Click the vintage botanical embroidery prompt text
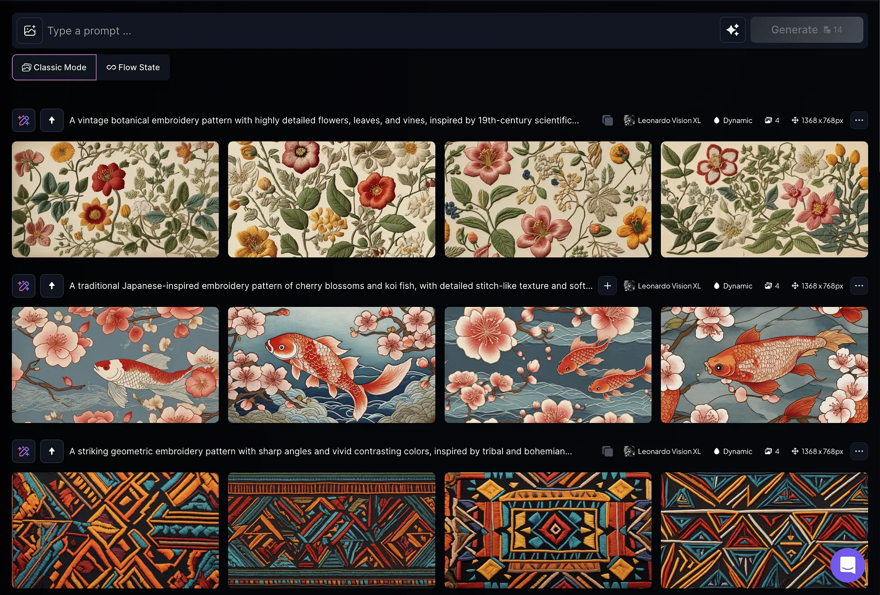The height and width of the screenshot is (595, 880). coord(324,120)
